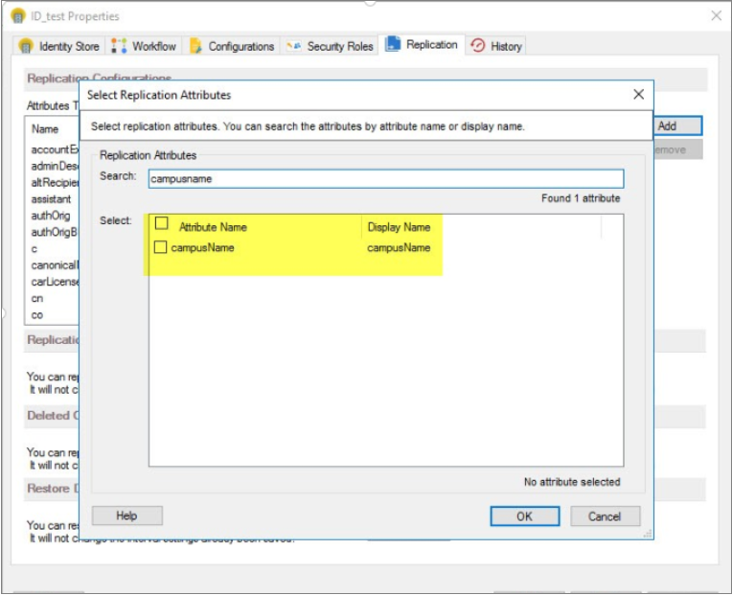The width and height of the screenshot is (732, 595).
Task: Select authOrigB… row in background list
Action: point(55,232)
